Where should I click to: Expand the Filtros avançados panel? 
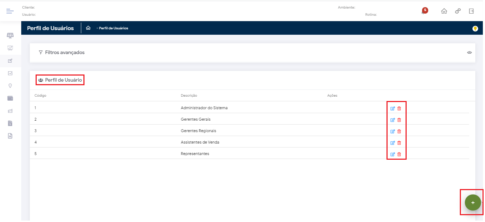(61, 53)
